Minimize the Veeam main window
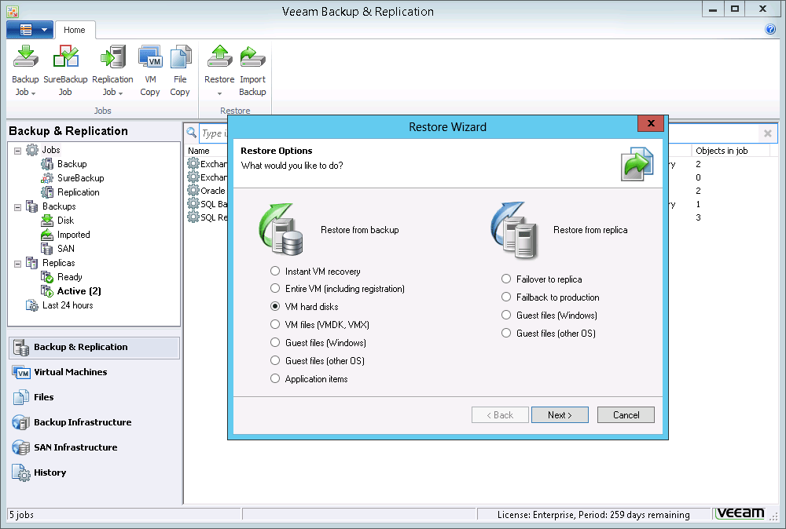Image resolution: width=786 pixels, height=529 pixels. click(x=713, y=9)
